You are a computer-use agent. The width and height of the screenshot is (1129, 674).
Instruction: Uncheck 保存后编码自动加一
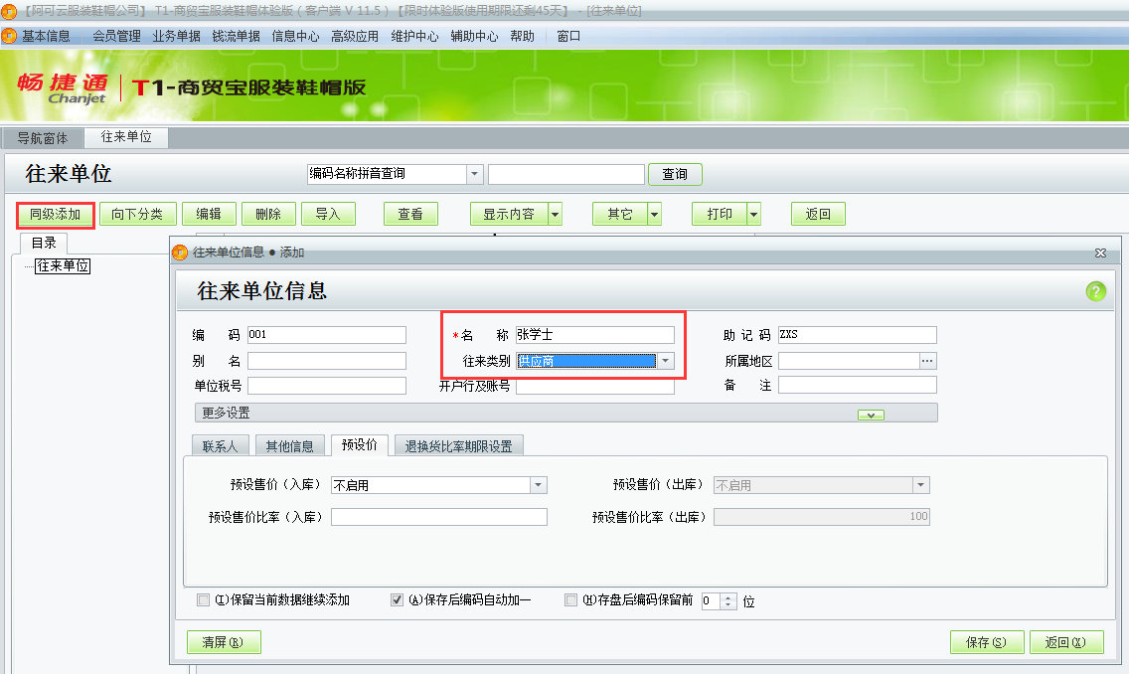pos(396,599)
